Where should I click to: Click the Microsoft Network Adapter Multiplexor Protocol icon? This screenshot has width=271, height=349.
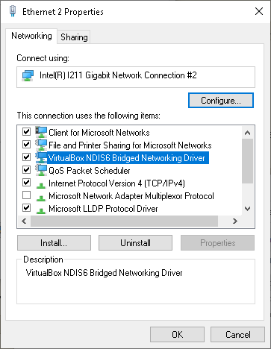click(x=41, y=198)
